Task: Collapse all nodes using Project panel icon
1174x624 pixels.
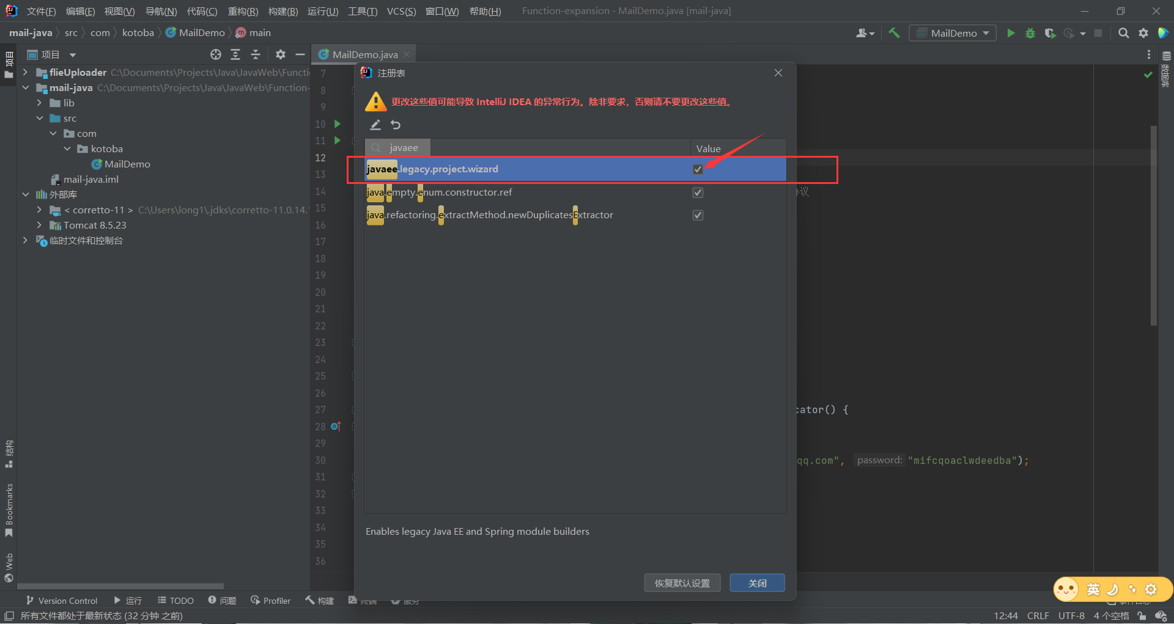Action: click(255, 54)
